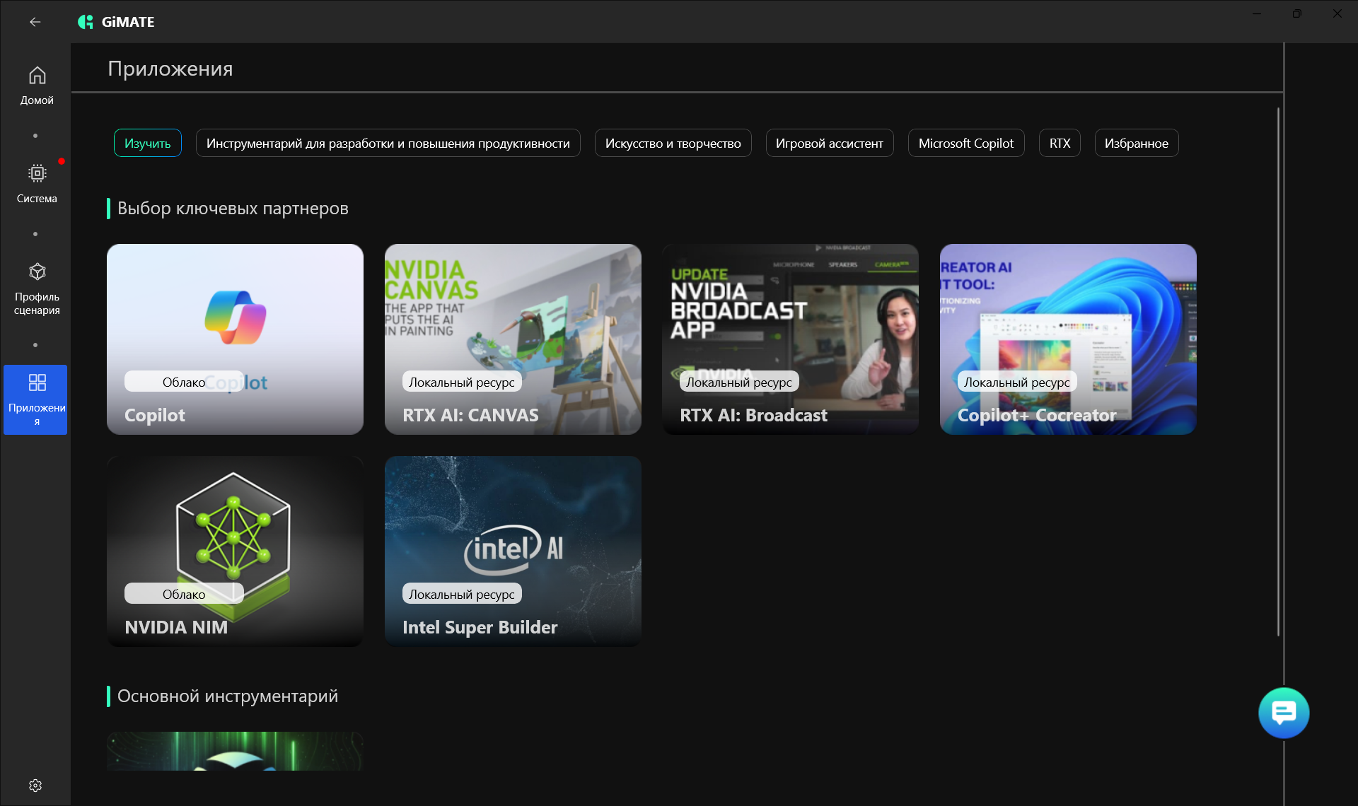
Task: Filter by Игровой ассистент
Action: point(829,143)
